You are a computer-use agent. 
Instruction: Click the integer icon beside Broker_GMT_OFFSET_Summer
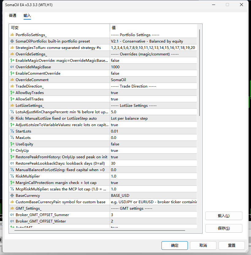pos(12,215)
